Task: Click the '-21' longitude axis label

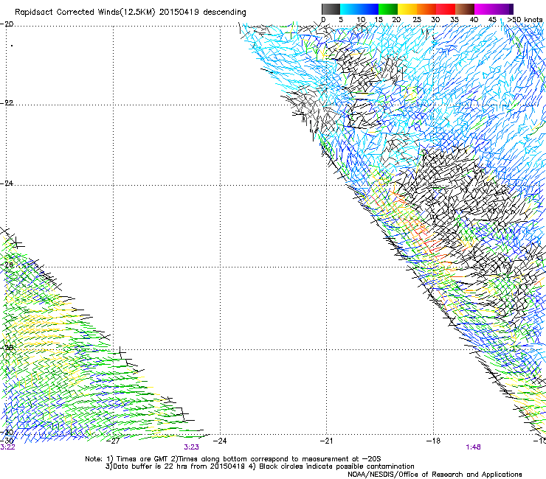Action: click(x=326, y=441)
